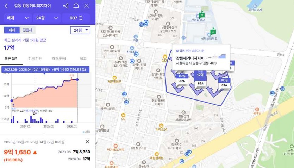294x168 pixels.
Task: Open the 매매 dropdown in purple header
Action: pyautogui.click(x=17, y=18)
